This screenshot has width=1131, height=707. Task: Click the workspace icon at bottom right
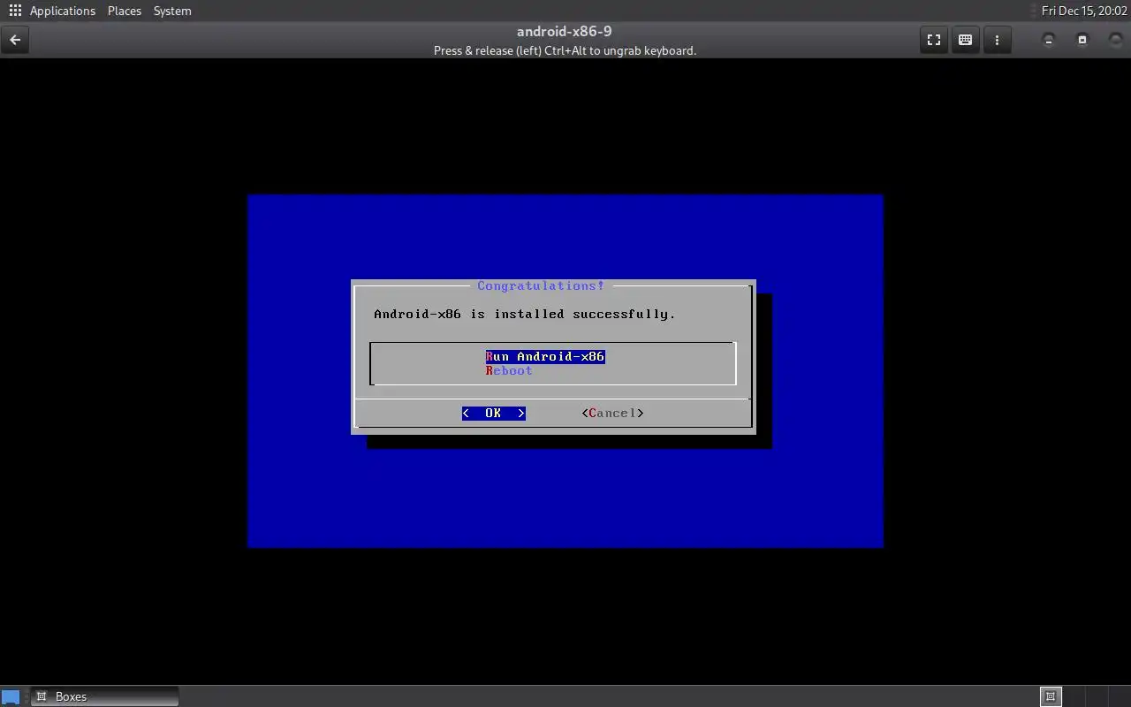point(1050,696)
